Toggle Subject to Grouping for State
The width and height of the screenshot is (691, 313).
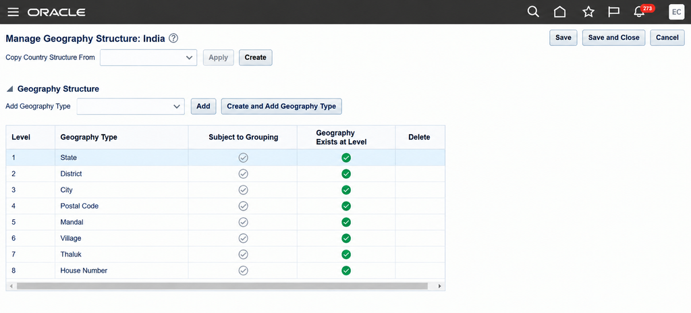[x=243, y=158]
